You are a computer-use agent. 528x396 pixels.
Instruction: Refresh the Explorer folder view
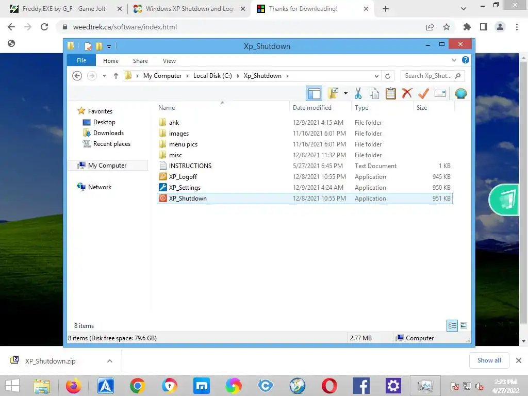coord(388,76)
